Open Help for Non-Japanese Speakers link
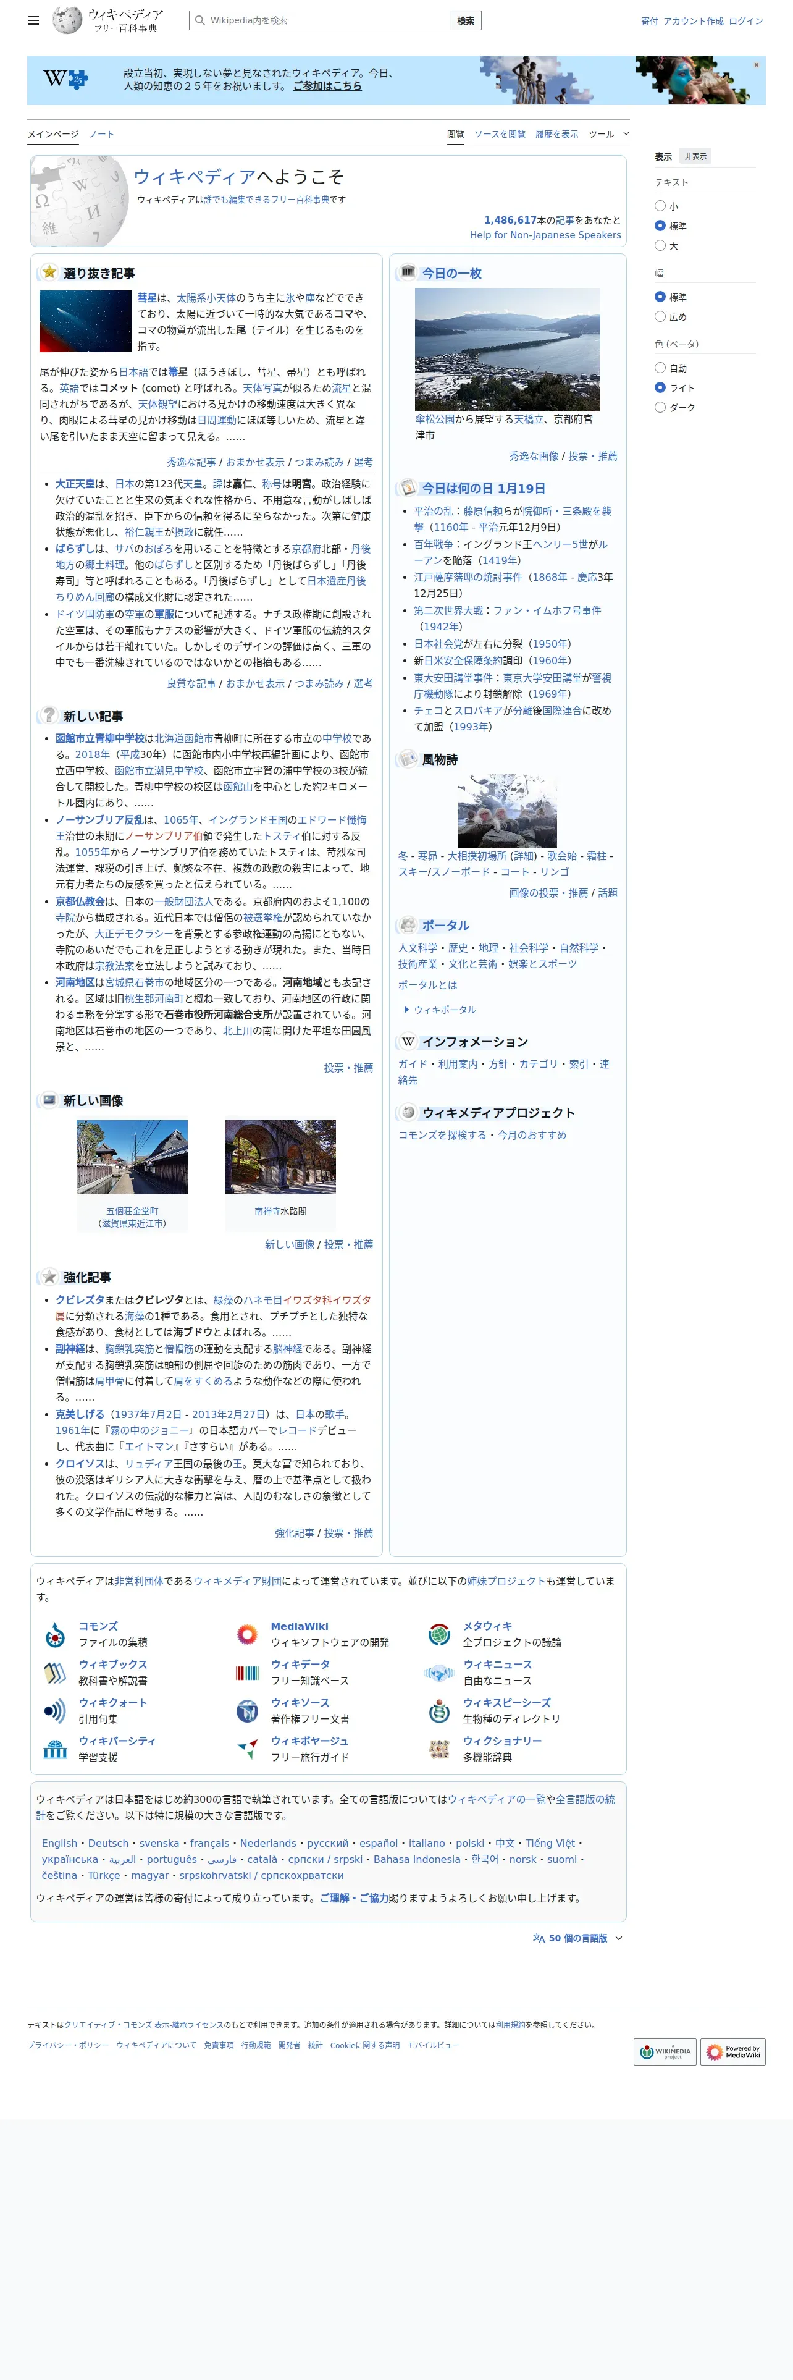 (x=545, y=235)
